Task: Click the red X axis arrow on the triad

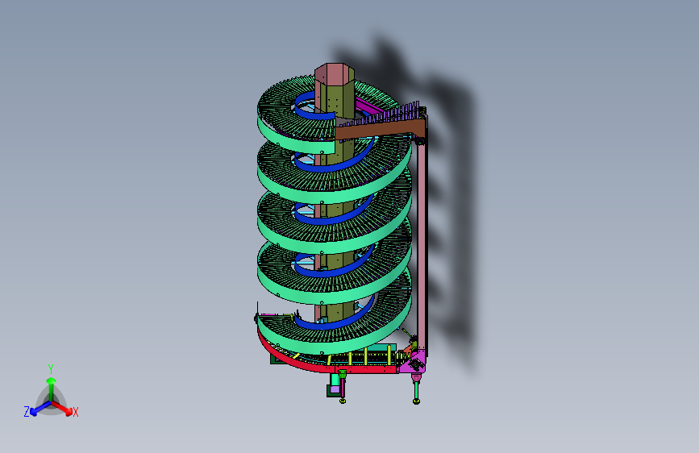Action: pos(63,409)
